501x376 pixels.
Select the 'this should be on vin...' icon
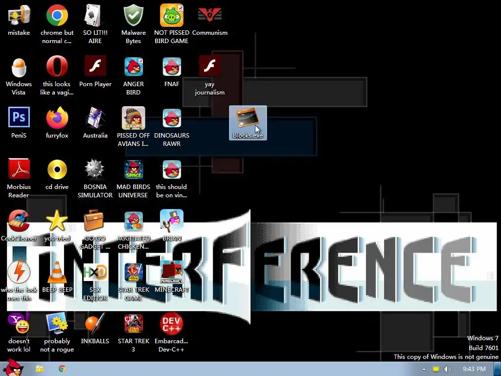(172, 169)
